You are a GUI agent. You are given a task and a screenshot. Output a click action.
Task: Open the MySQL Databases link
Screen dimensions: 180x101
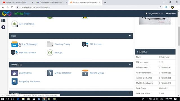click(63, 73)
